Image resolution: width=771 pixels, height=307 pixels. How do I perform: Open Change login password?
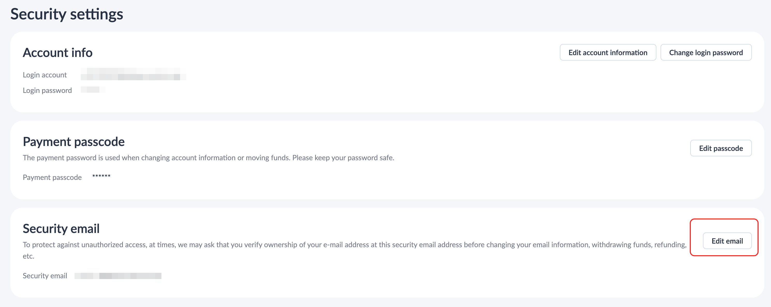point(706,52)
